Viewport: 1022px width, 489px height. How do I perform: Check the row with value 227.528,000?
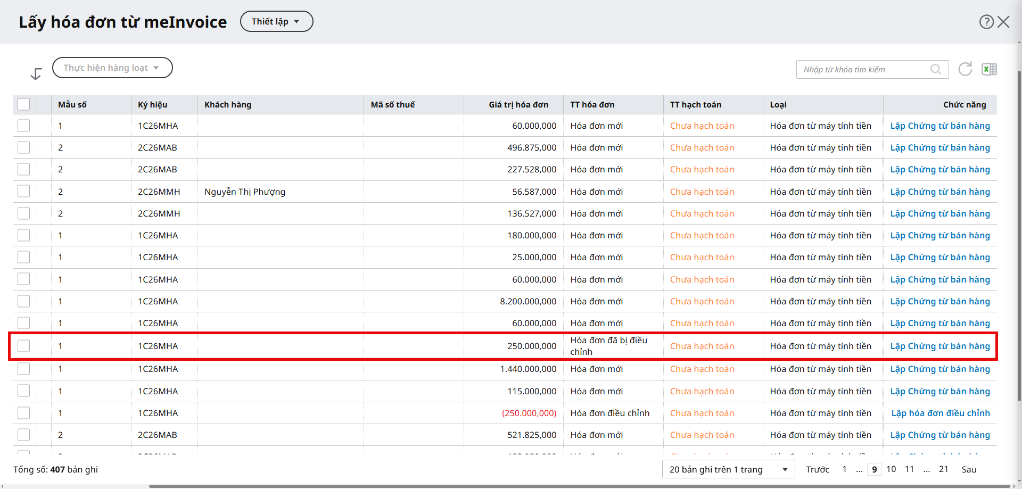[x=24, y=169]
